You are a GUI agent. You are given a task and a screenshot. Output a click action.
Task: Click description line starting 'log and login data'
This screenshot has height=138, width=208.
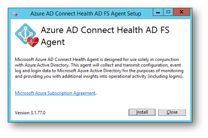click(99, 71)
